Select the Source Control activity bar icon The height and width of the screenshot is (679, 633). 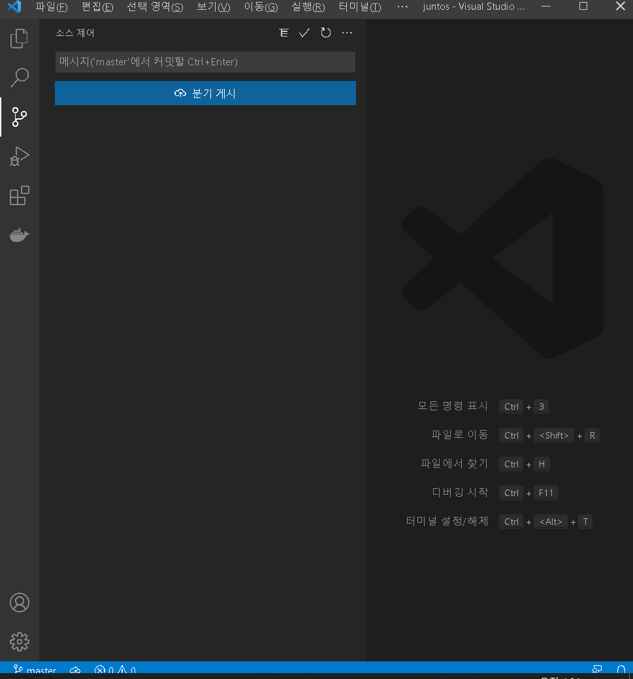tap(20, 117)
